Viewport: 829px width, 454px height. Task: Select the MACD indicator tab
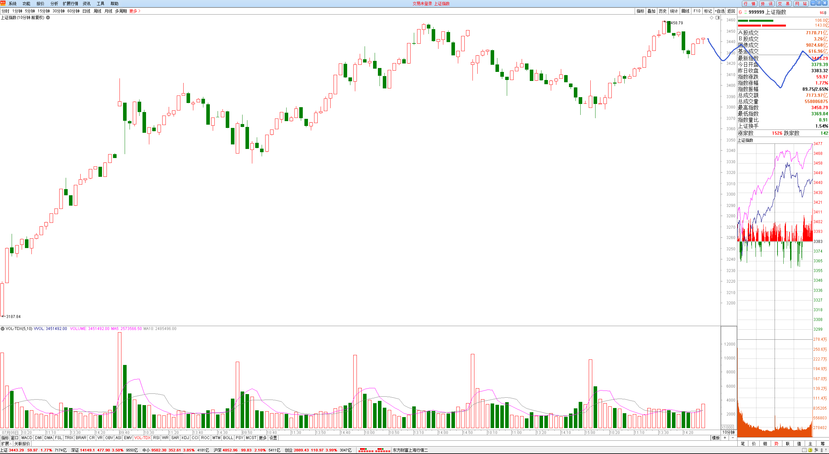(27, 438)
